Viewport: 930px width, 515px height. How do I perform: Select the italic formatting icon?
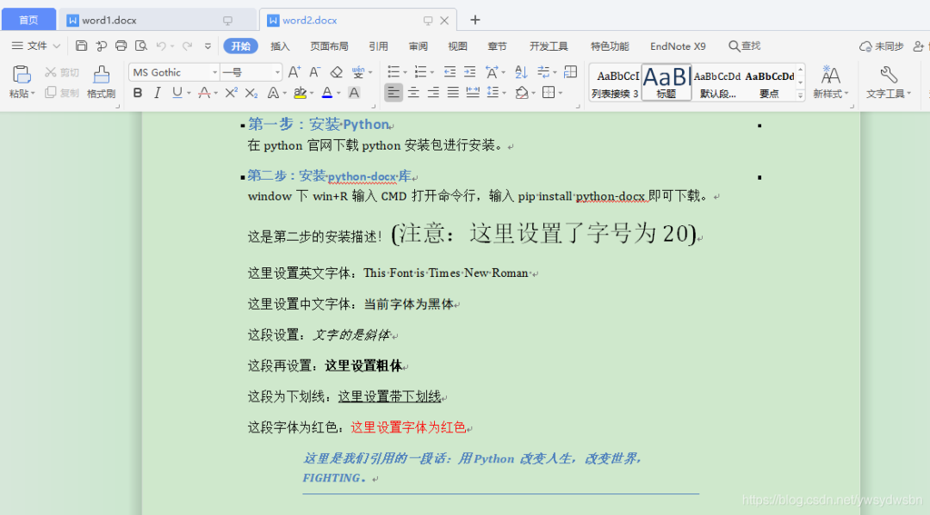point(158,92)
